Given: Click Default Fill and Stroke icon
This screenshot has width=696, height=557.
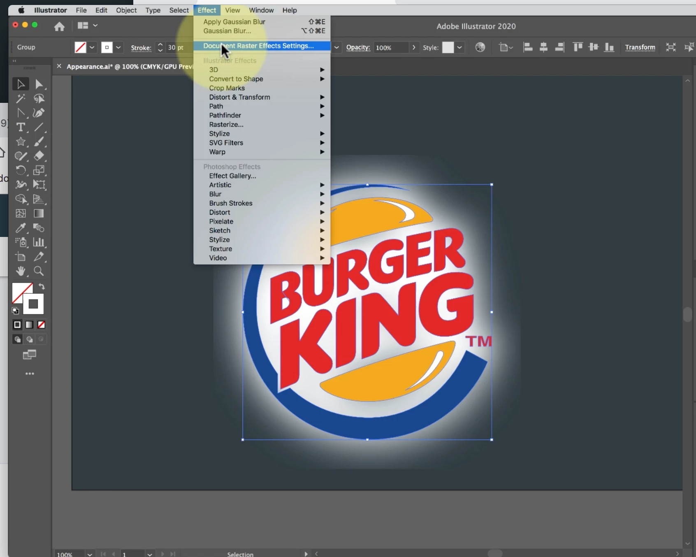Looking at the screenshot, I should pos(16,311).
